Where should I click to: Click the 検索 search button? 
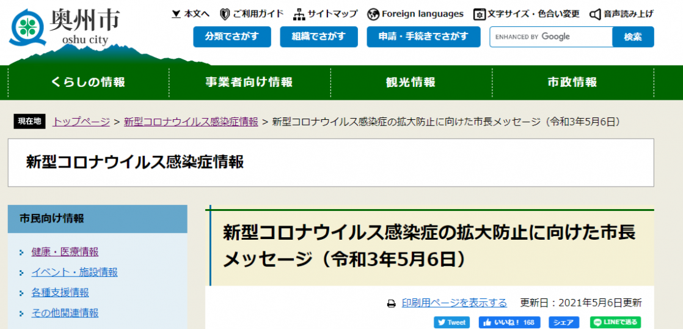coord(633,37)
